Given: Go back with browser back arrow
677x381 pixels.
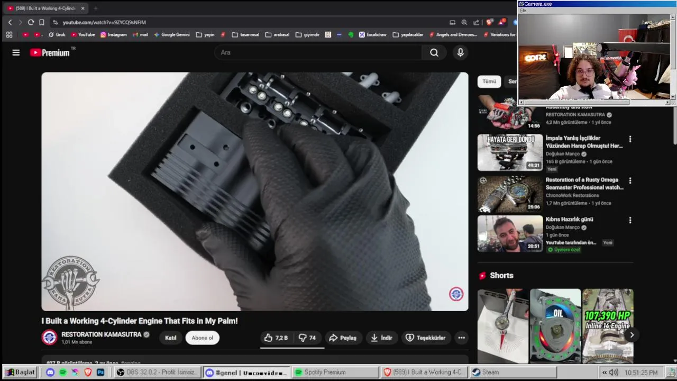Looking at the screenshot, I should (x=10, y=22).
